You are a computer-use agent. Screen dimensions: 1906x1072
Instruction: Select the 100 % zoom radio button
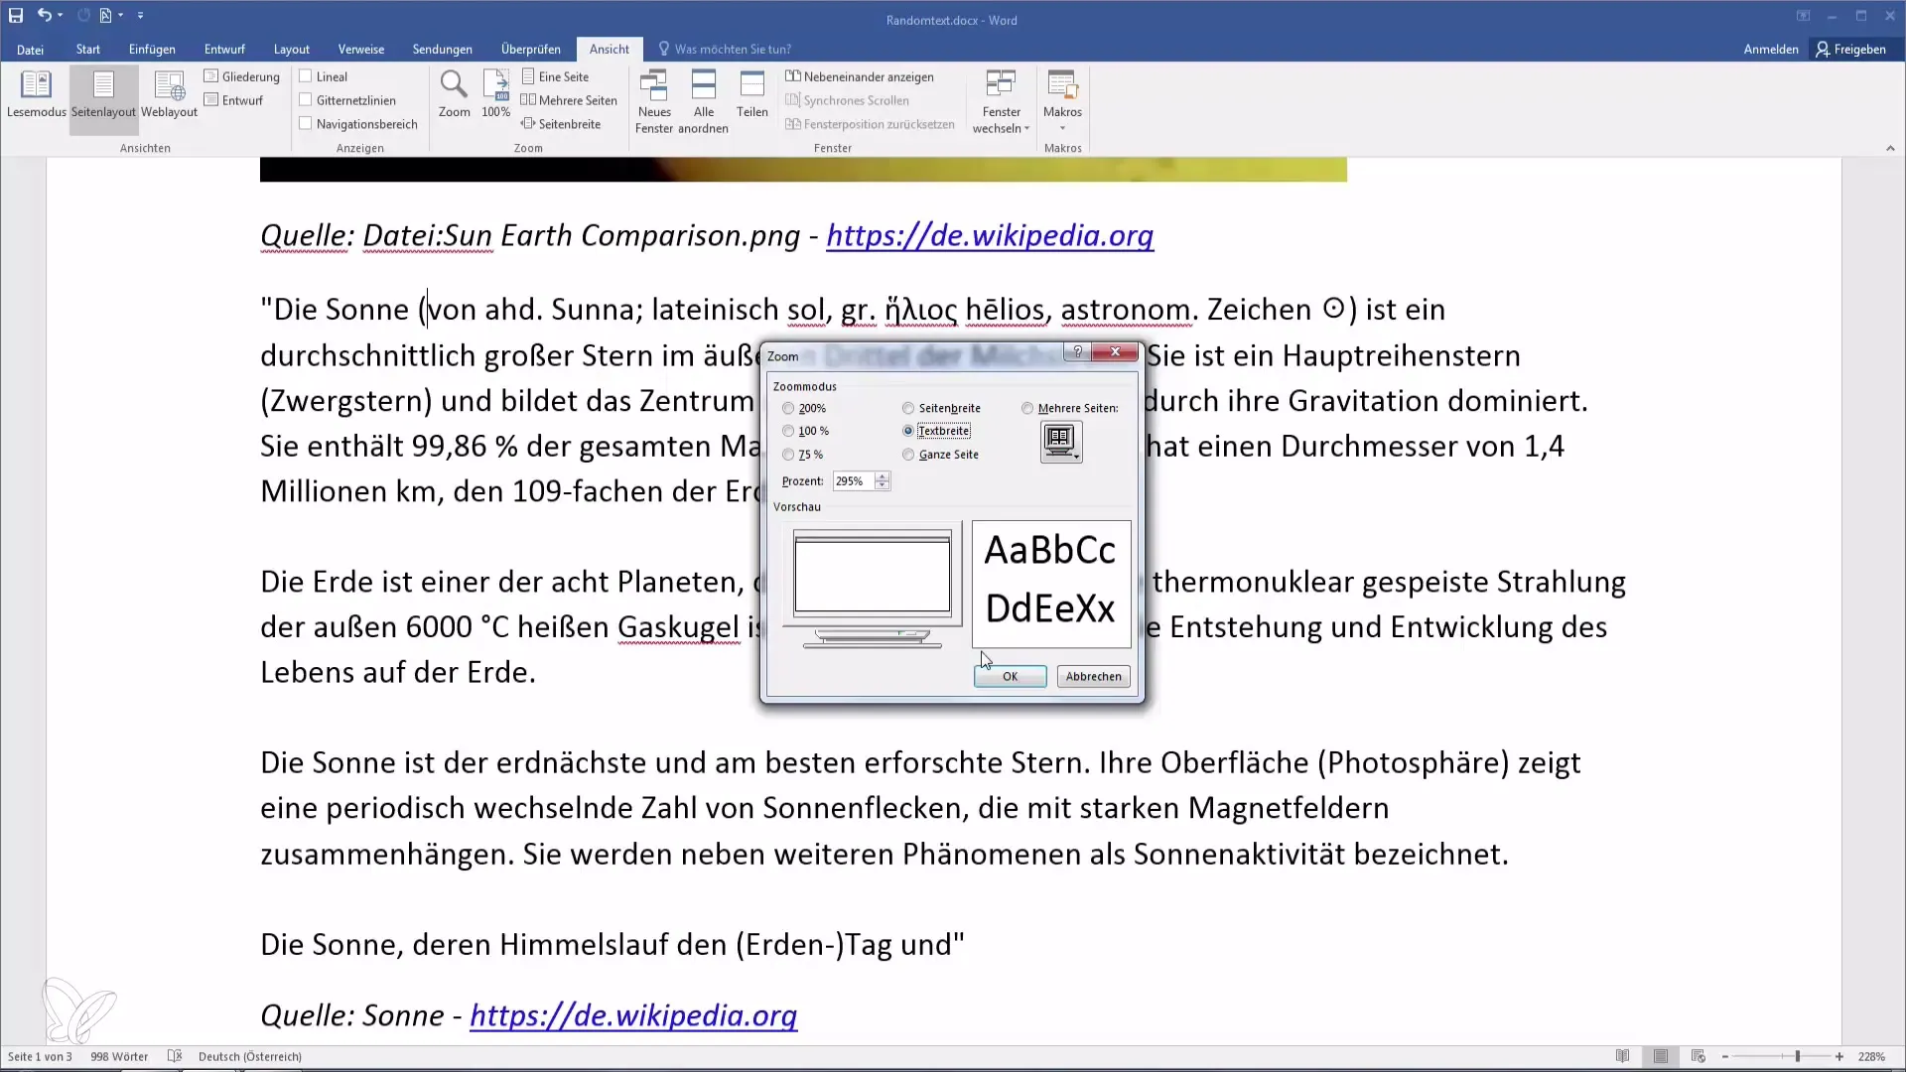788,431
